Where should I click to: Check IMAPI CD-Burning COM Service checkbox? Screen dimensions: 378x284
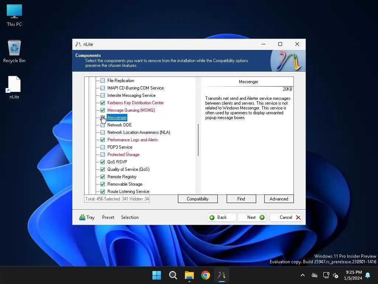tap(103, 88)
